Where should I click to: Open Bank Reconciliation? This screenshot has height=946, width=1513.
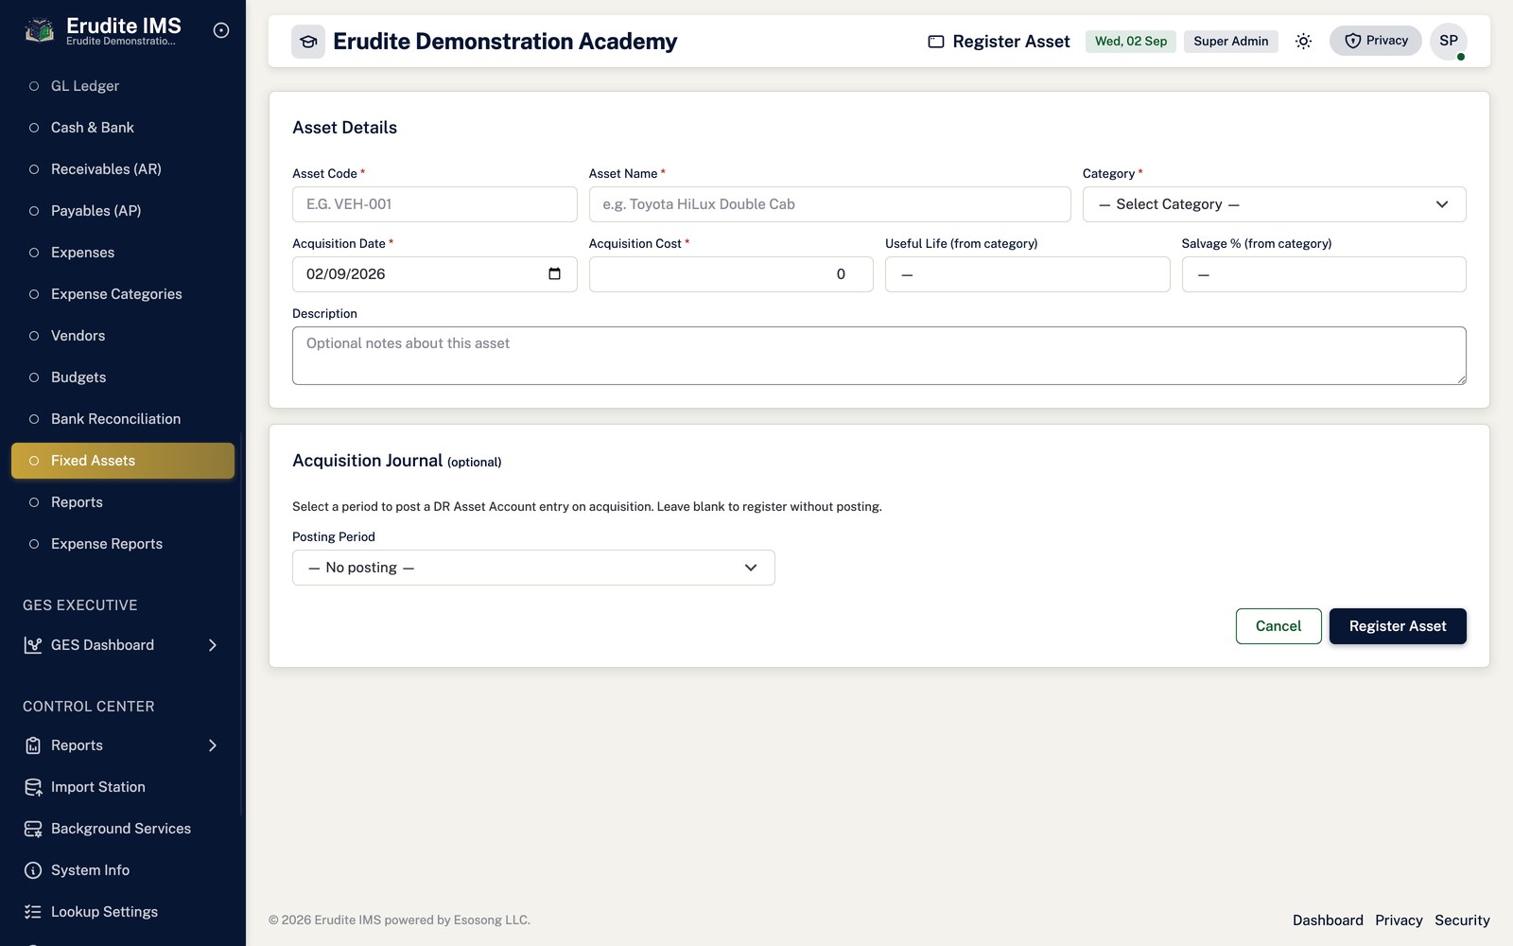tap(123, 419)
